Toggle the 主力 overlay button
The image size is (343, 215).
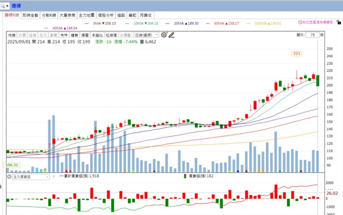[x=43, y=35]
